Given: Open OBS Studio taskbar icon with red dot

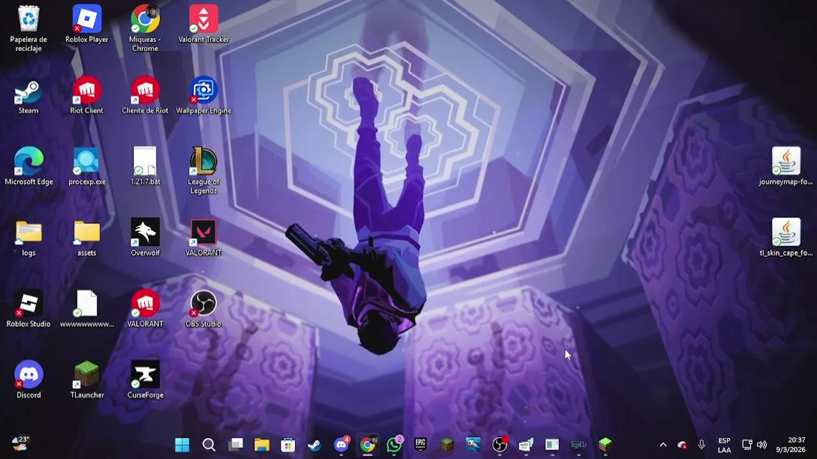Looking at the screenshot, I should pos(500,444).
